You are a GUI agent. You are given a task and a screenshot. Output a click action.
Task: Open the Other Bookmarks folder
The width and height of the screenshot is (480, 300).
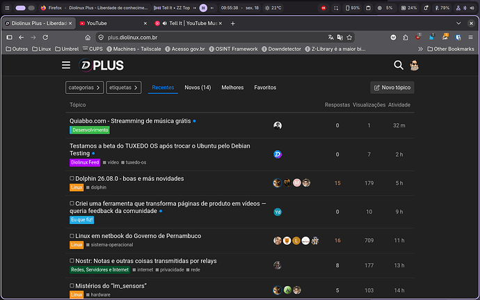[x=451, y=49]
